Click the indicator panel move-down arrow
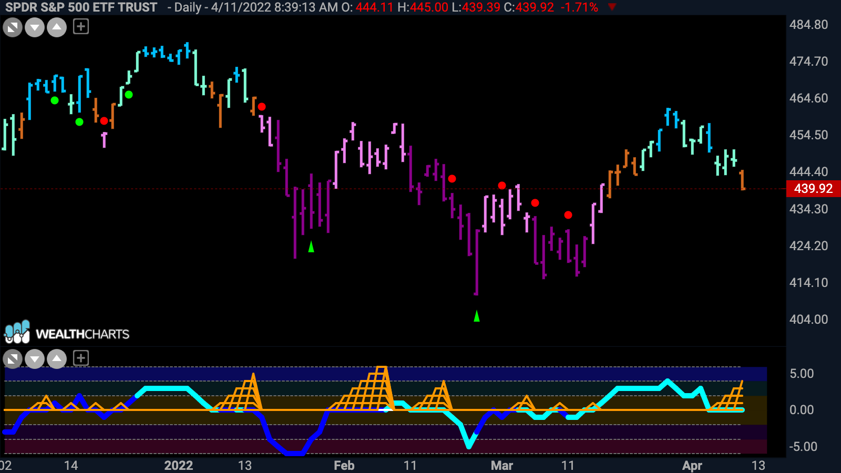Screen dimensions: 841x473 click(35, 359)
